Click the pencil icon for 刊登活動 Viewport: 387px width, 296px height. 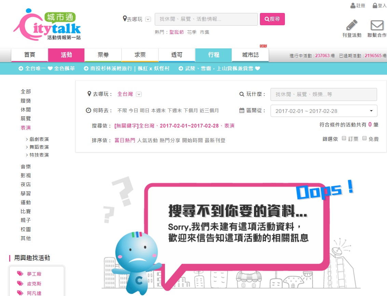point(351,25)
